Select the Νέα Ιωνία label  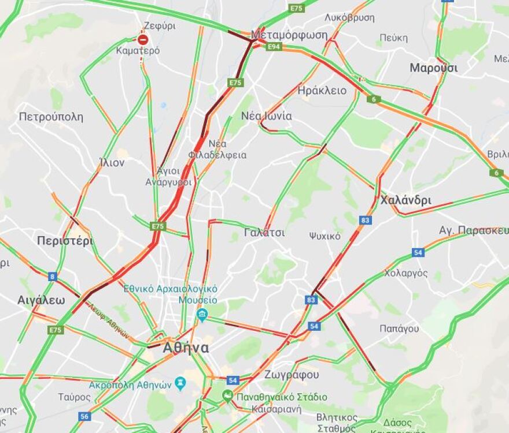pos(266,115)
